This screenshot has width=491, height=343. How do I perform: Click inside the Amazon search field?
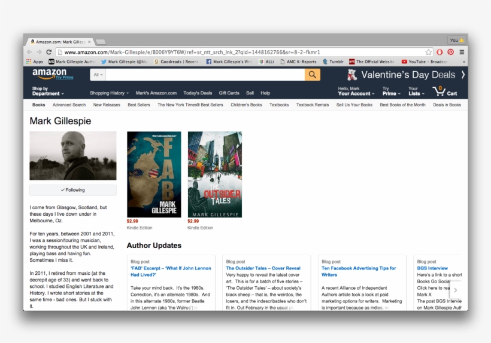click(205, 75)
